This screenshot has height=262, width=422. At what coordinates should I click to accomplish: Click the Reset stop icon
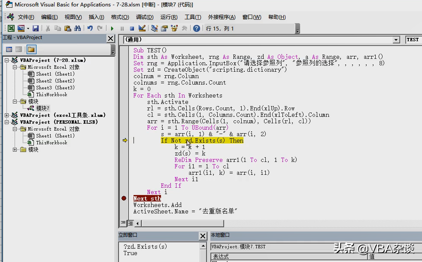click(x=132, y=28)
